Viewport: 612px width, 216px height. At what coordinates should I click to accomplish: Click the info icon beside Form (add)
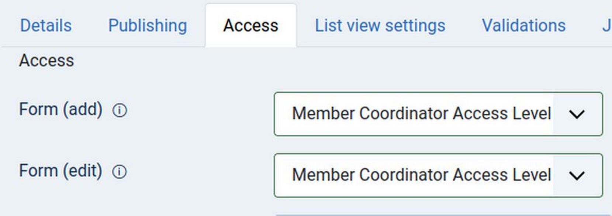point(120,110)
